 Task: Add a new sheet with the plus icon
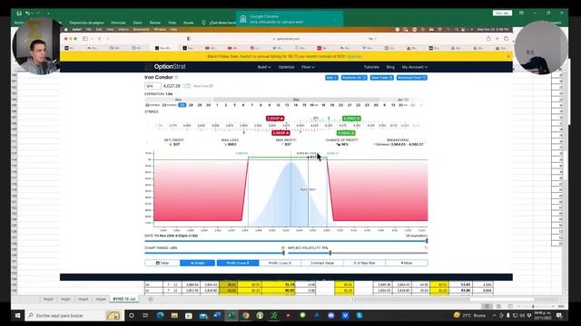[151, 299]
